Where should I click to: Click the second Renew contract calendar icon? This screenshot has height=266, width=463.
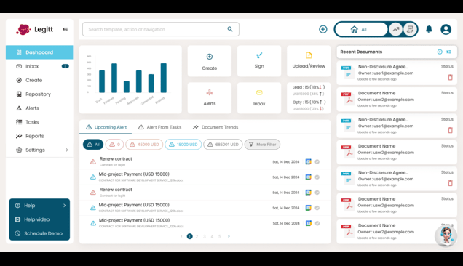308,193
